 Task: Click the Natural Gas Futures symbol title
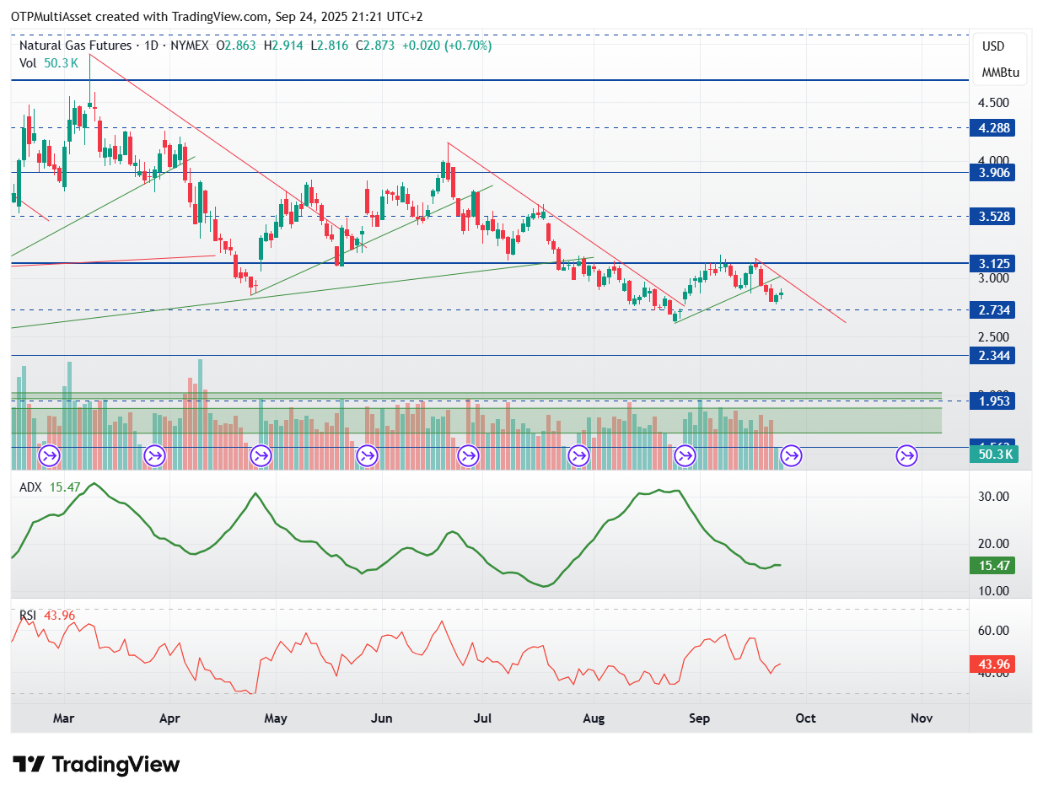coord(75,46)
